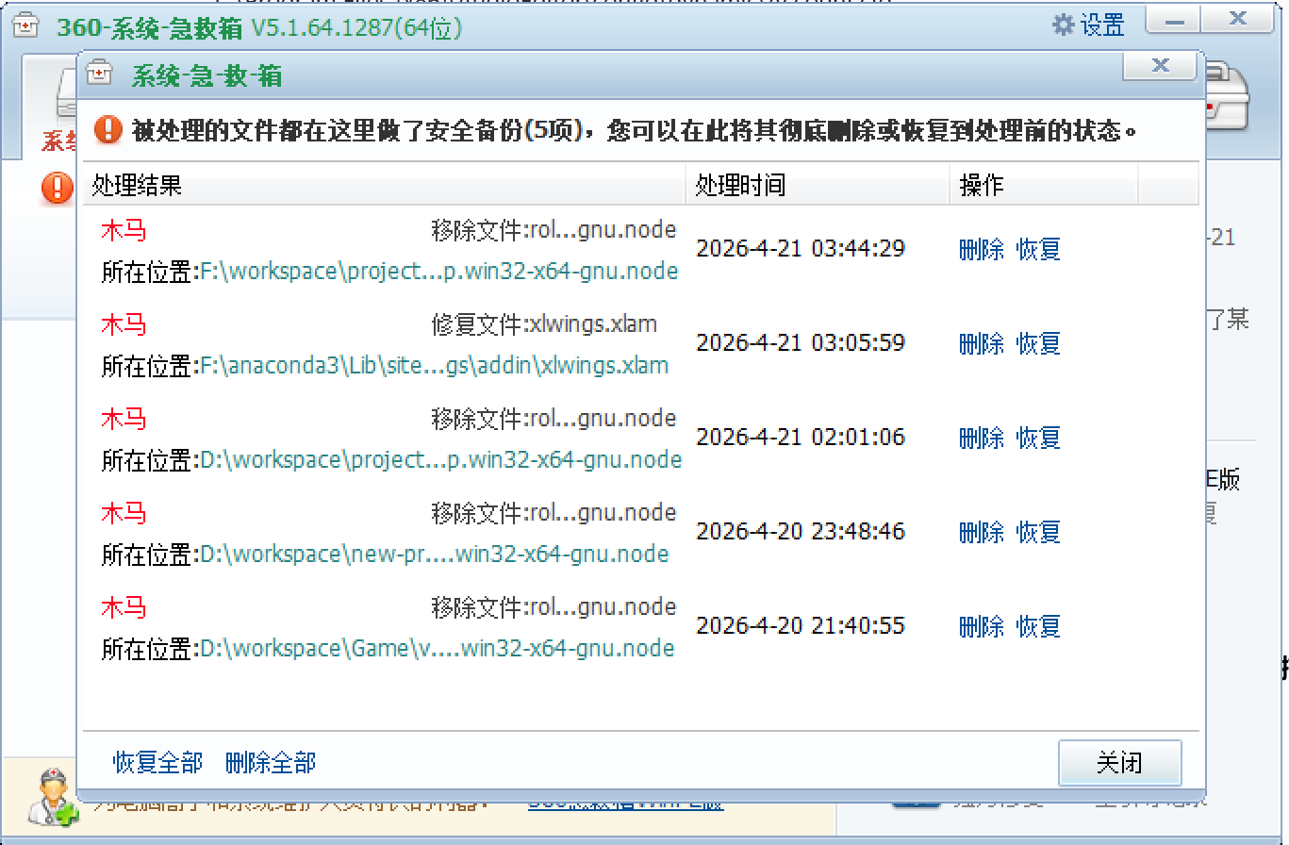Select the 木马 label in the xlwings.xlam row
This screenshot has height=845, width=1289.
124,324
